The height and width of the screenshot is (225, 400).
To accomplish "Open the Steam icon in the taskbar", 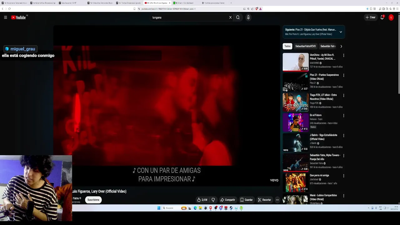I will [231, 208].
